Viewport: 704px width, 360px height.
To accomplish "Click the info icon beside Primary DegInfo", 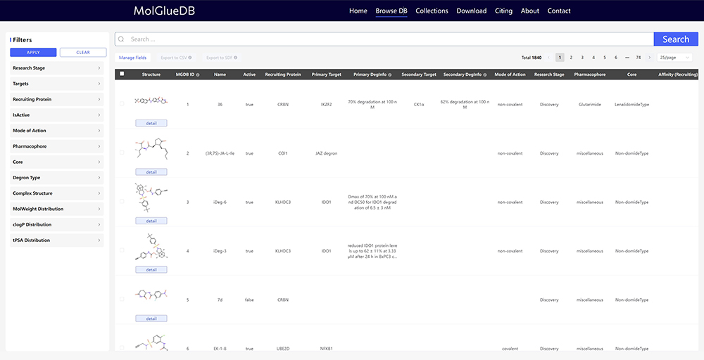I will pos(387,75).
